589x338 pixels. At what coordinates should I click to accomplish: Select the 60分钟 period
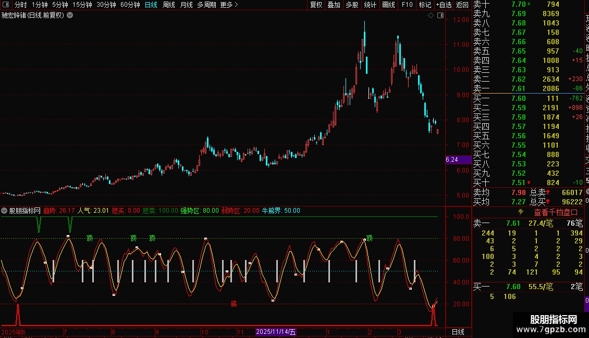[x=130, y=5]
